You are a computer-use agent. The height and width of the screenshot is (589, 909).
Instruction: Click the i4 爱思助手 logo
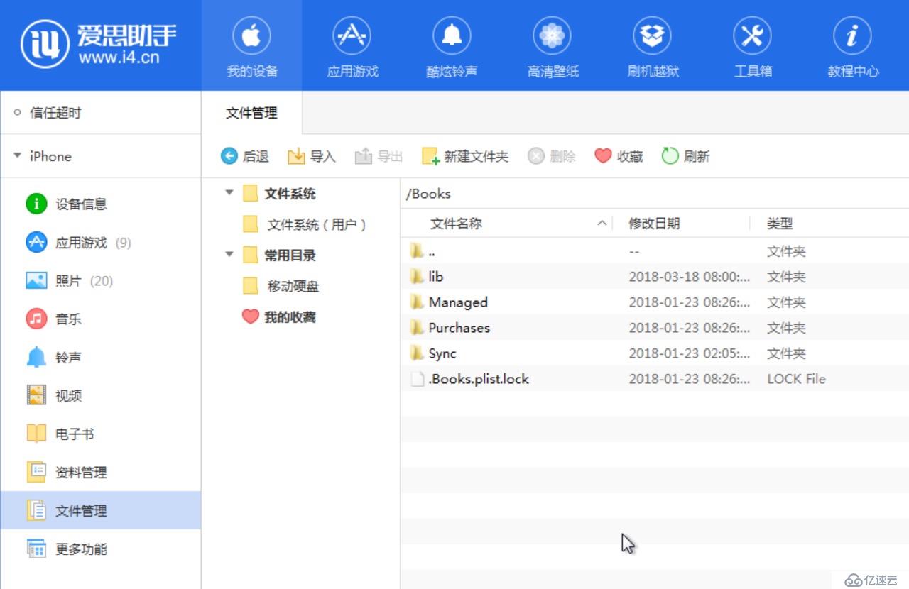[99, 44]
